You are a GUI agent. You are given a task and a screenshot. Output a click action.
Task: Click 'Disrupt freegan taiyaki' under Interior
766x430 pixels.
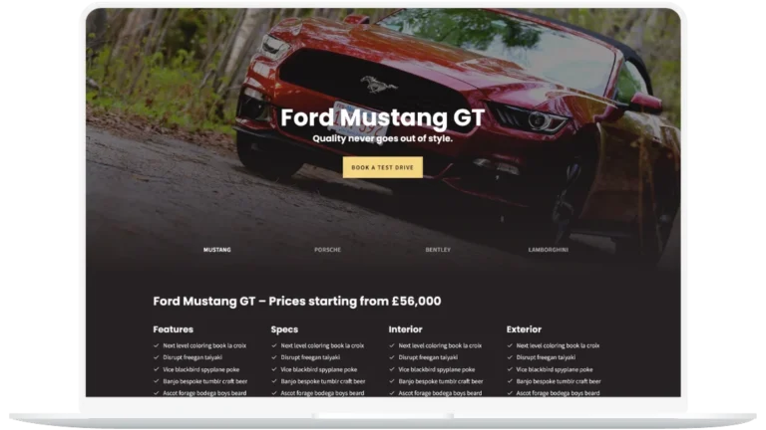(x=428, y=357)
